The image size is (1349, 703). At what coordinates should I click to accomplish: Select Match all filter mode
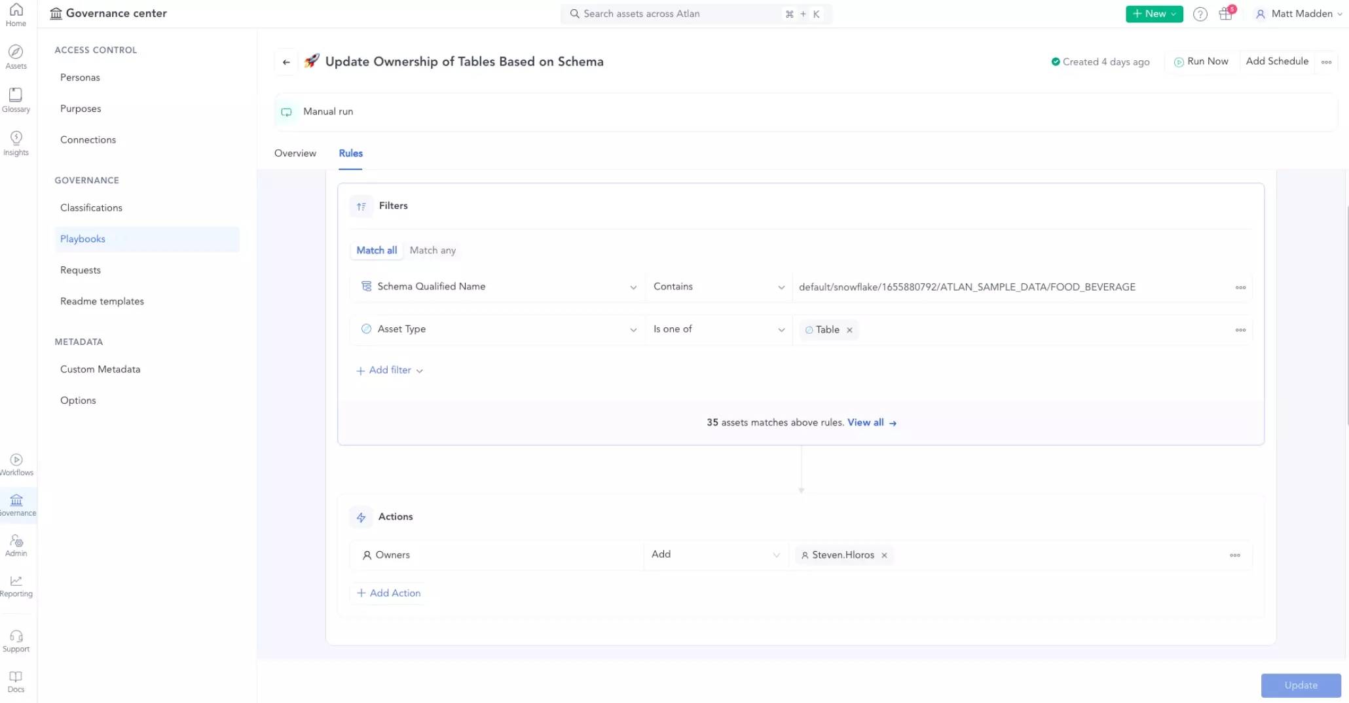(x=377, y=250)
